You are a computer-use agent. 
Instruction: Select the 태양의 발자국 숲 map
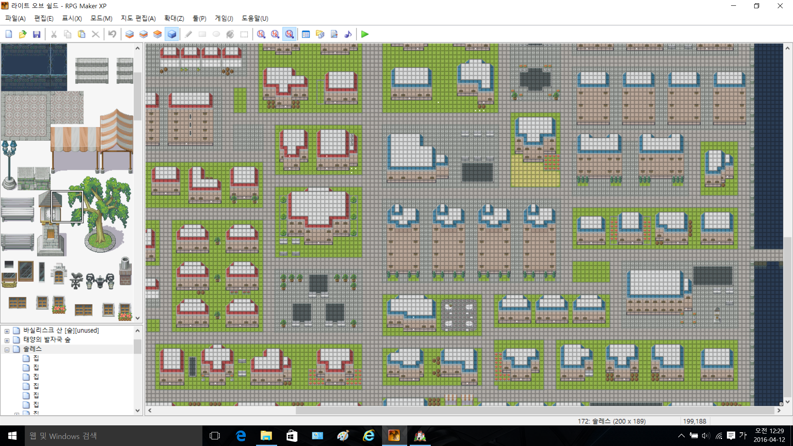coord(47,339)
